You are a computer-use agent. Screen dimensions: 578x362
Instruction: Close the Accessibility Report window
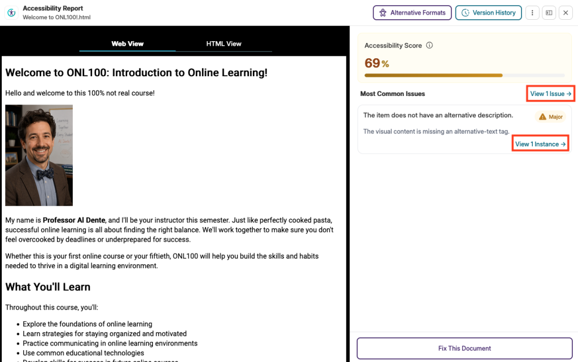point(566,12)
